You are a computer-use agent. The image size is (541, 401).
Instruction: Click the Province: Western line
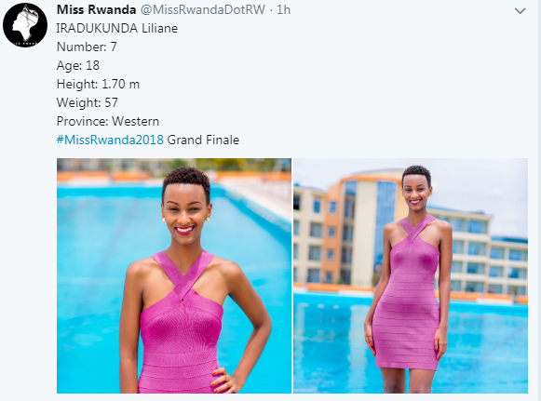[108, 121]
